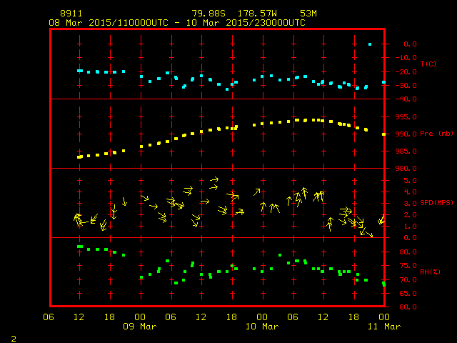Image resolution: width=457 pixels, height=343 pixels.
Task: Select the 1.0 wind speed tick label
Action: point(410,227)
